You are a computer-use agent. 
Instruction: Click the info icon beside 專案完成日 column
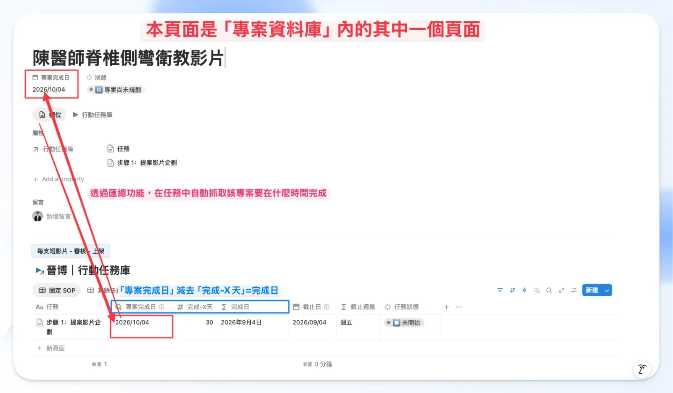[162, 307]
